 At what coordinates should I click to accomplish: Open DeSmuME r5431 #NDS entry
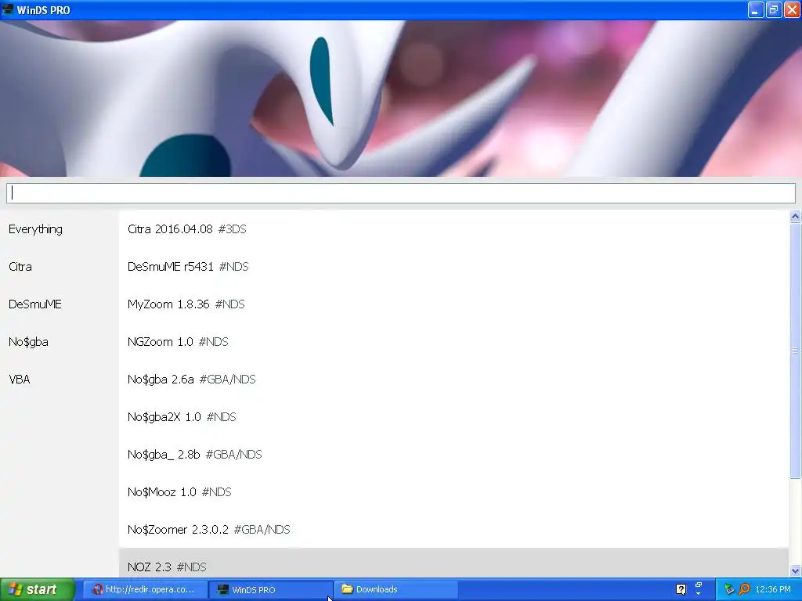(453, 267)
